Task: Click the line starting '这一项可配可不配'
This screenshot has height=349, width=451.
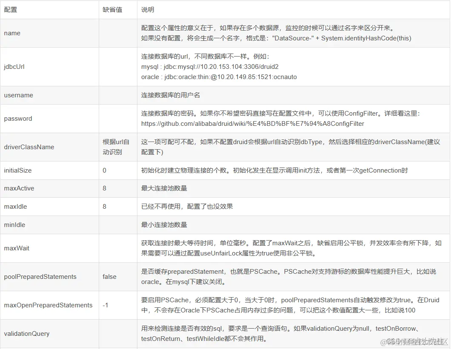Action: coord(291,142)
